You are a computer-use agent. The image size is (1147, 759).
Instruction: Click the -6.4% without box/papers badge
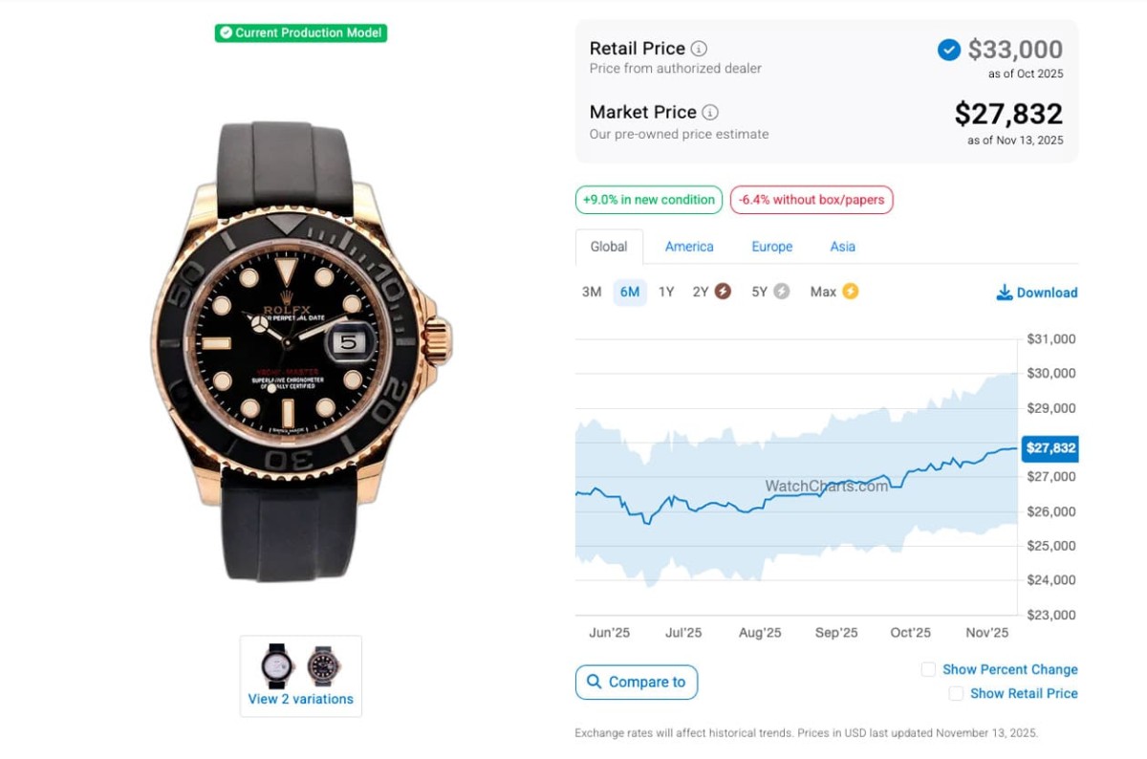[x=812, y=200]
